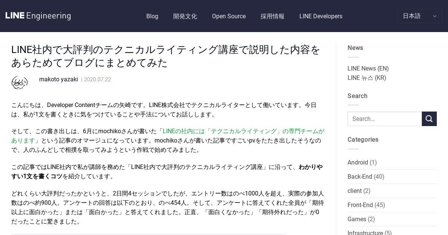Click the language dropdown chevron arrow
Viewport: 448px width, 235px height.
coord(435,16)
